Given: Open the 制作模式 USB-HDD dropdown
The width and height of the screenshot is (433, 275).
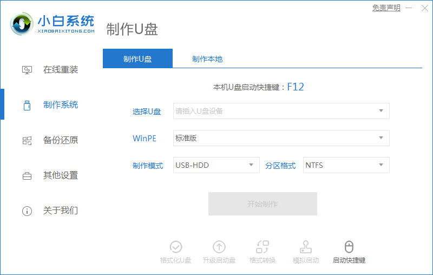Looking at the screenshot, I should pyautogui.click(x=216, y=165).
